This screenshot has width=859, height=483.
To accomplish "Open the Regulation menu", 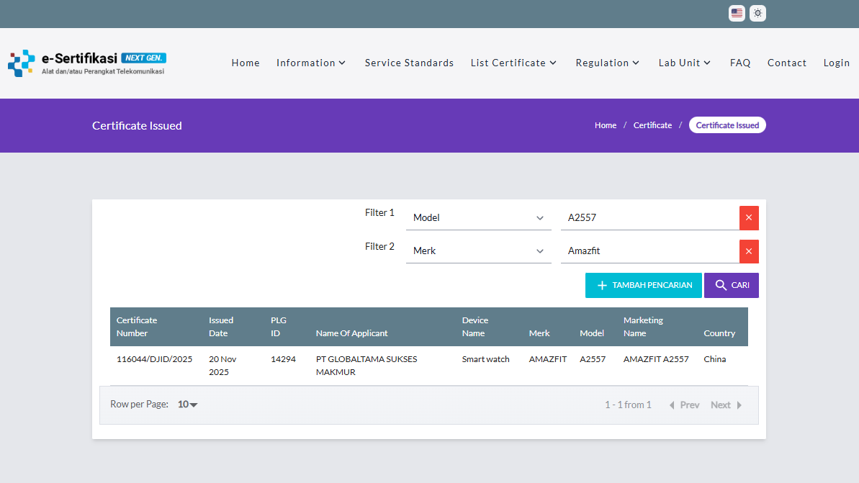I will click(608, 63).
